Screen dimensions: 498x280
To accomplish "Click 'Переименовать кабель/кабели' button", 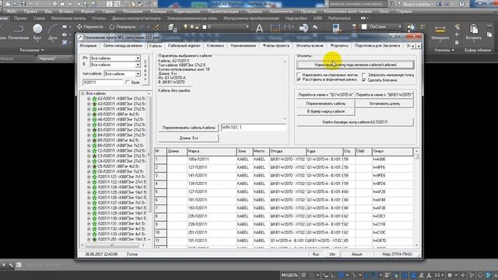I will 188,128.
